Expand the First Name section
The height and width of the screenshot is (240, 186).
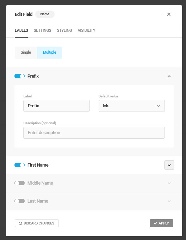point(169,165)
